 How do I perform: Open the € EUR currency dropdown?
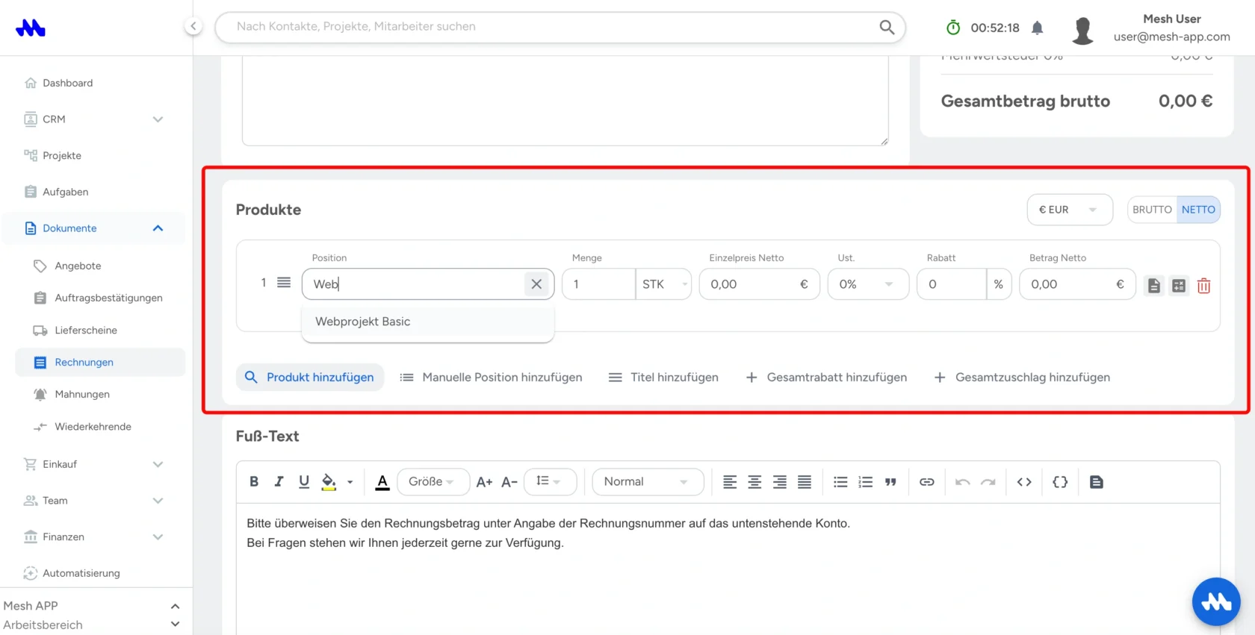pos(1070,210)
